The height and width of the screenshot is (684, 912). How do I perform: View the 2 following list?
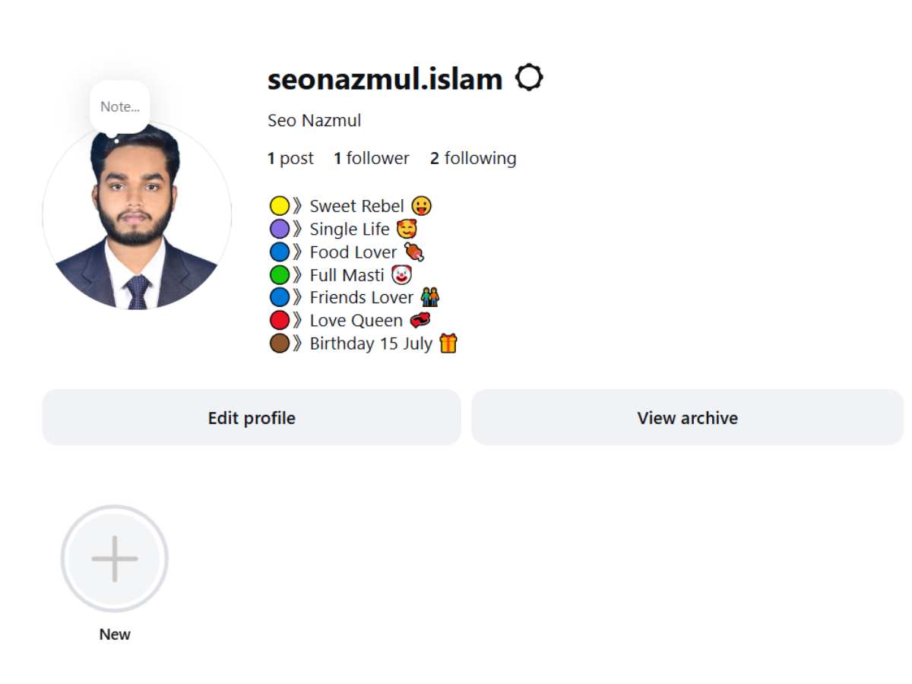(x=473, y=158)
